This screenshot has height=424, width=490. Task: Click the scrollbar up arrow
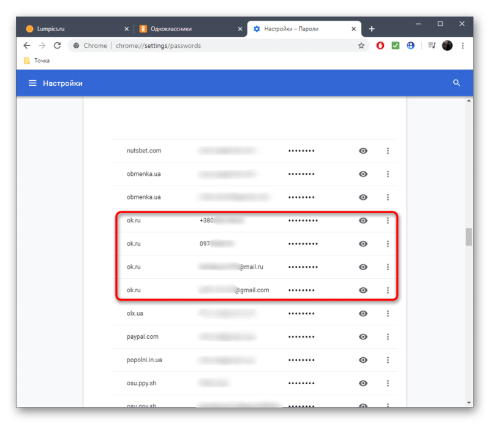click(x=469, y=100)
